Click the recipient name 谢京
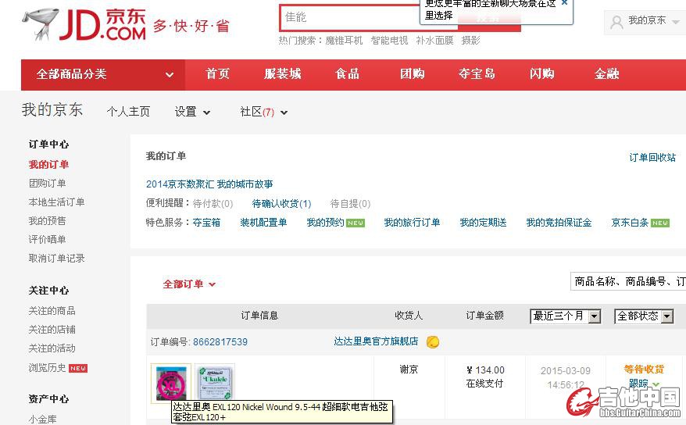This screenshot has height=425, width=686. pyautogui.click(x=409, y=370)
